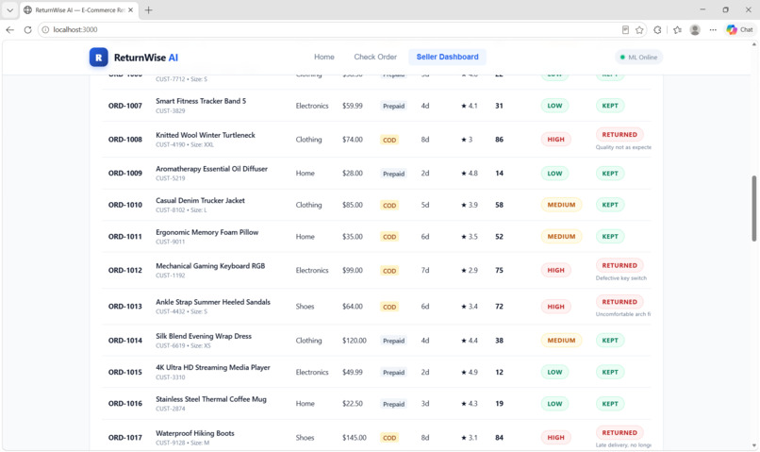Click the $145.00 price of ORD-1017
The height and width of the screenshot is (452, 760).
(355, 438)
